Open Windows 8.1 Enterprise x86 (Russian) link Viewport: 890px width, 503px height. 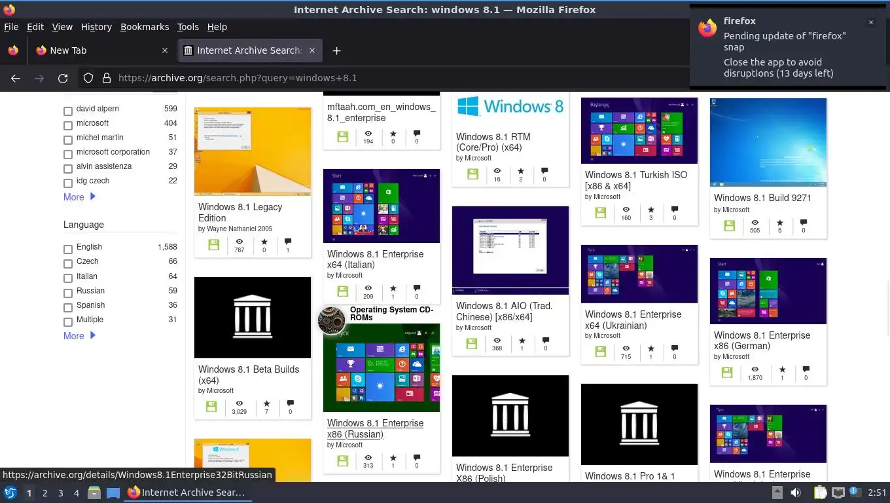coord(375,428)
